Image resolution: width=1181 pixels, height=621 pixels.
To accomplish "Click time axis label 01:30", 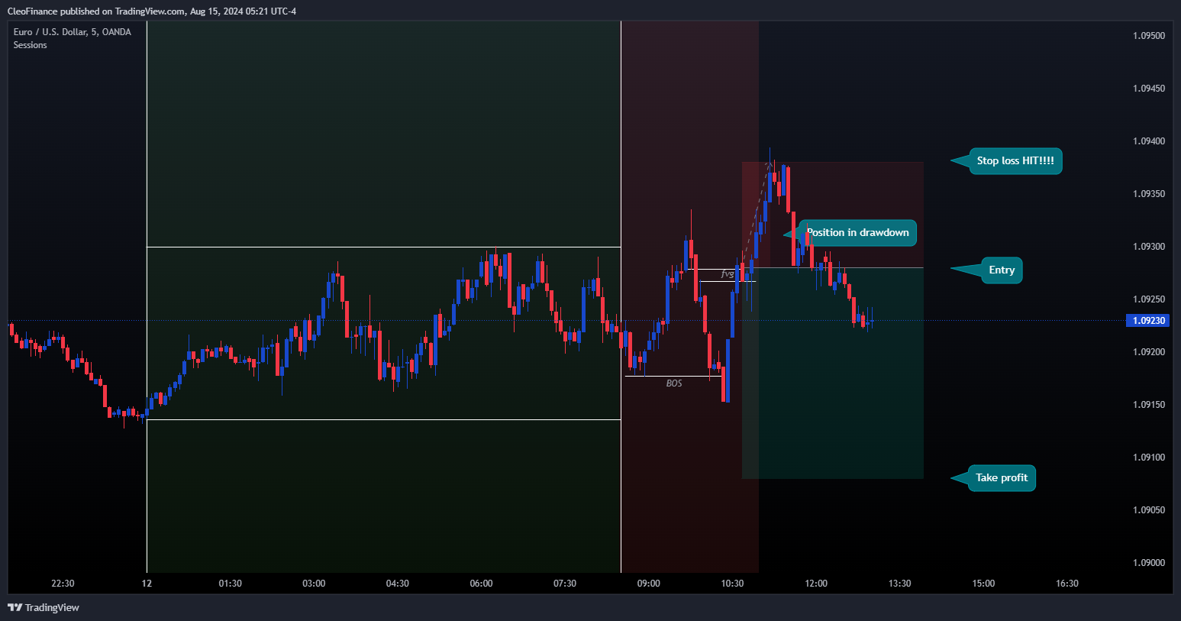I will [x=230, y=584].
